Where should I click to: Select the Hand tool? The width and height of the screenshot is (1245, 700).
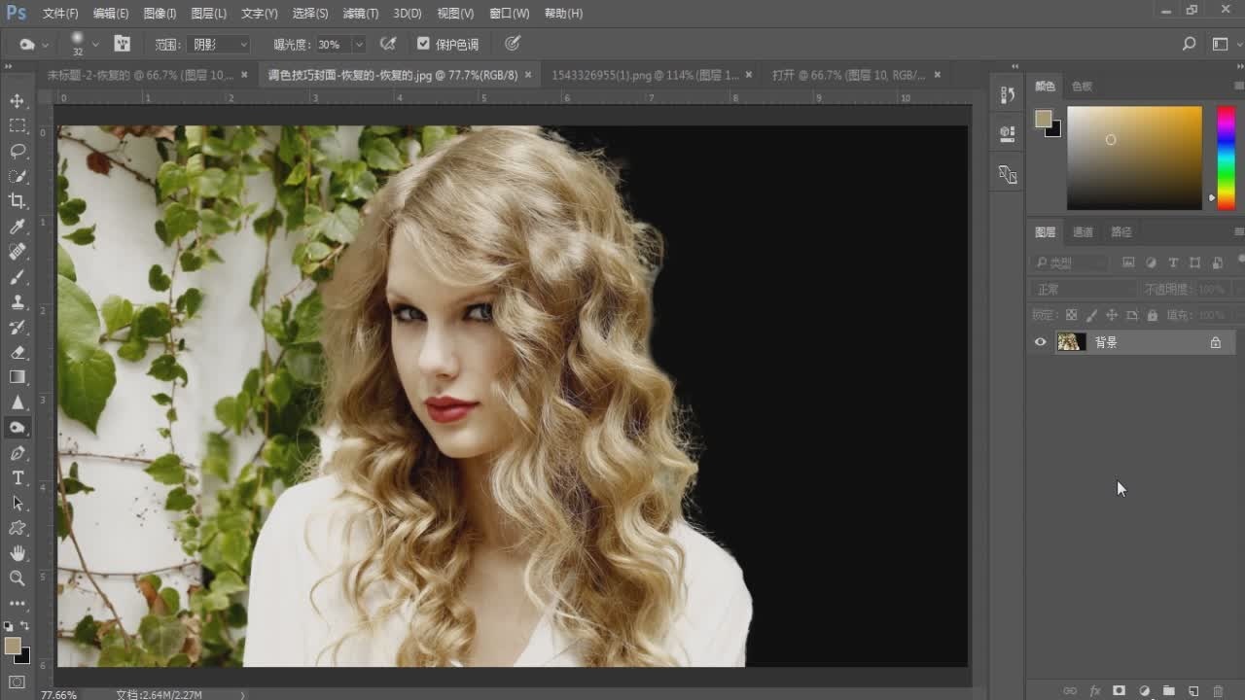[18, 553]
